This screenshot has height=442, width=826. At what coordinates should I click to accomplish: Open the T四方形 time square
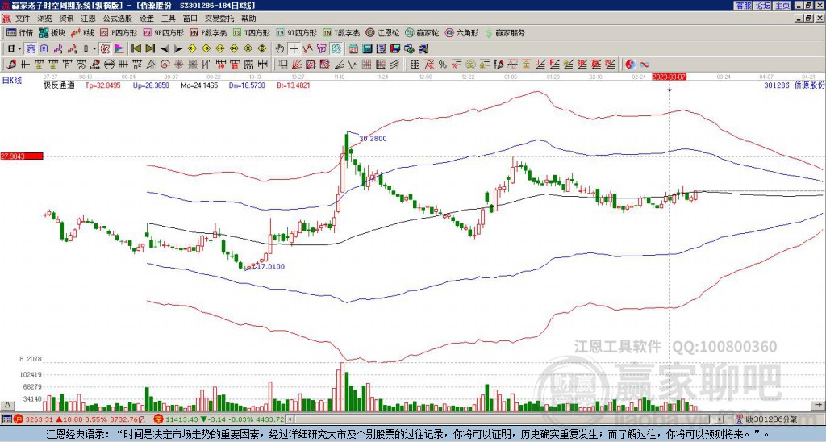click(x=252, y=32)
